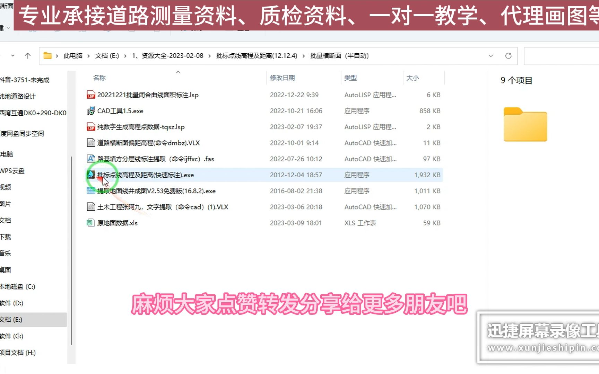
Task: Click size cell 1,932 KB
Action: 427,175
